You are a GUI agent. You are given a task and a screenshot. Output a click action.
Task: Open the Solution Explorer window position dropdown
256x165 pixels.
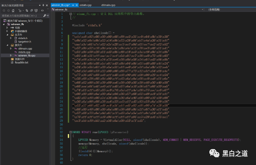40,5
